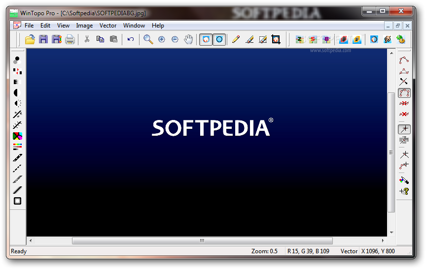Viewport: 426px width, 269px height.
Task: Cut with the scissors icon
Action: click(x=87, y=39)
